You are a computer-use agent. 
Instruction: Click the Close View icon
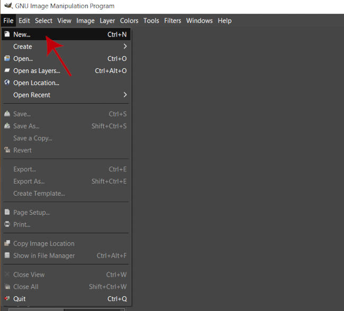(x=7, y=275)
